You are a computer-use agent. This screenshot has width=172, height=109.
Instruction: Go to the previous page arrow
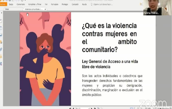[73, 108]
